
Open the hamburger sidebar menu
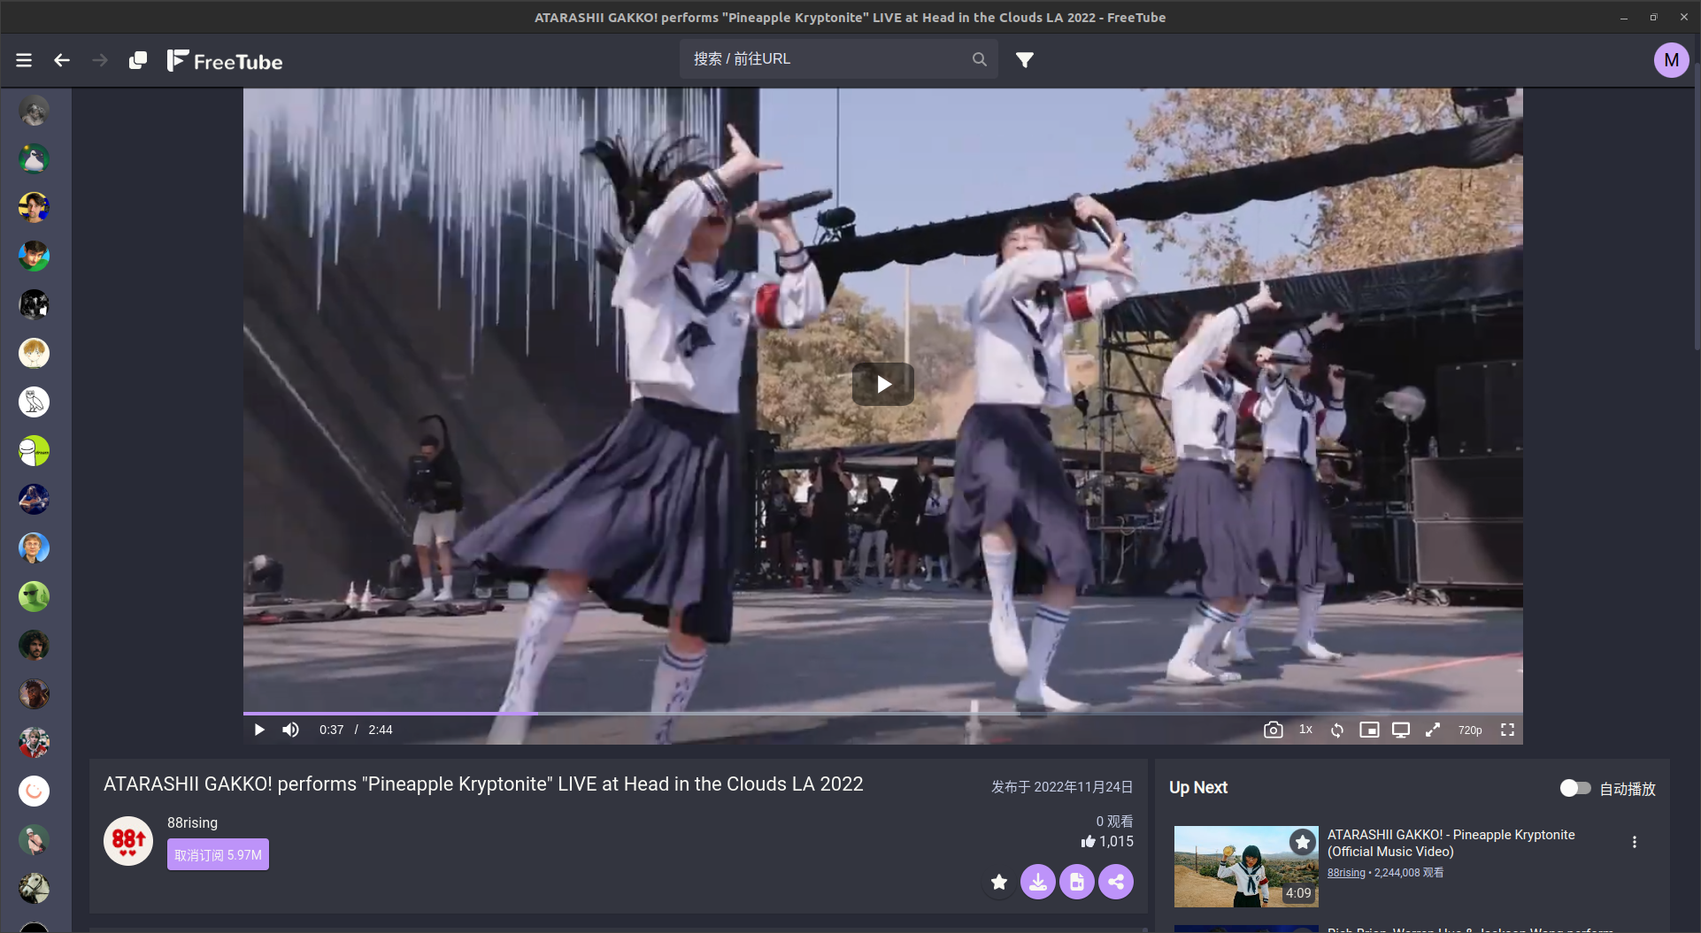(24, 60)
